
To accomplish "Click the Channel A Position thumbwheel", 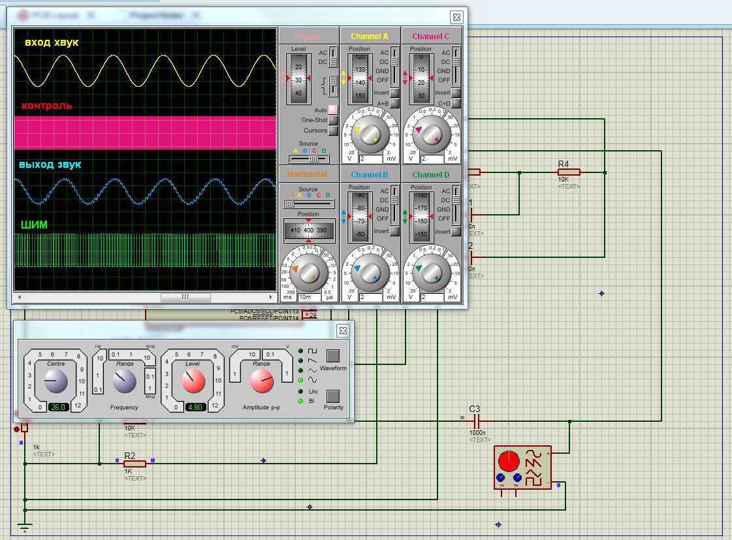I will 360,78.
